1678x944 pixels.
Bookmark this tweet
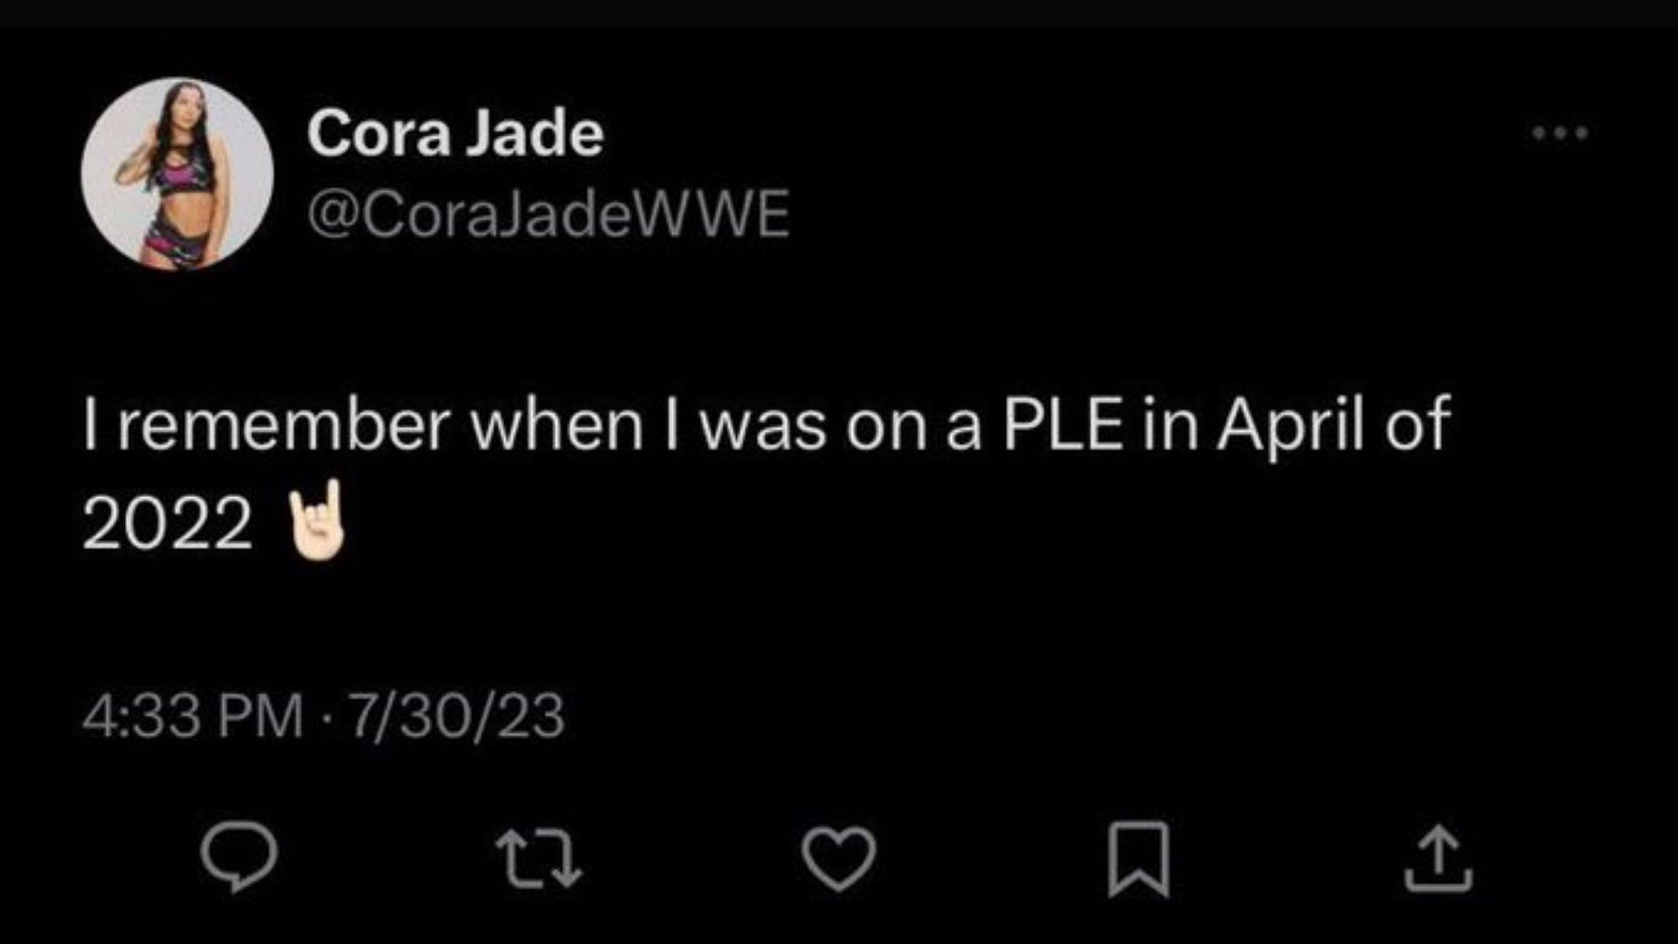point(1138,858)
